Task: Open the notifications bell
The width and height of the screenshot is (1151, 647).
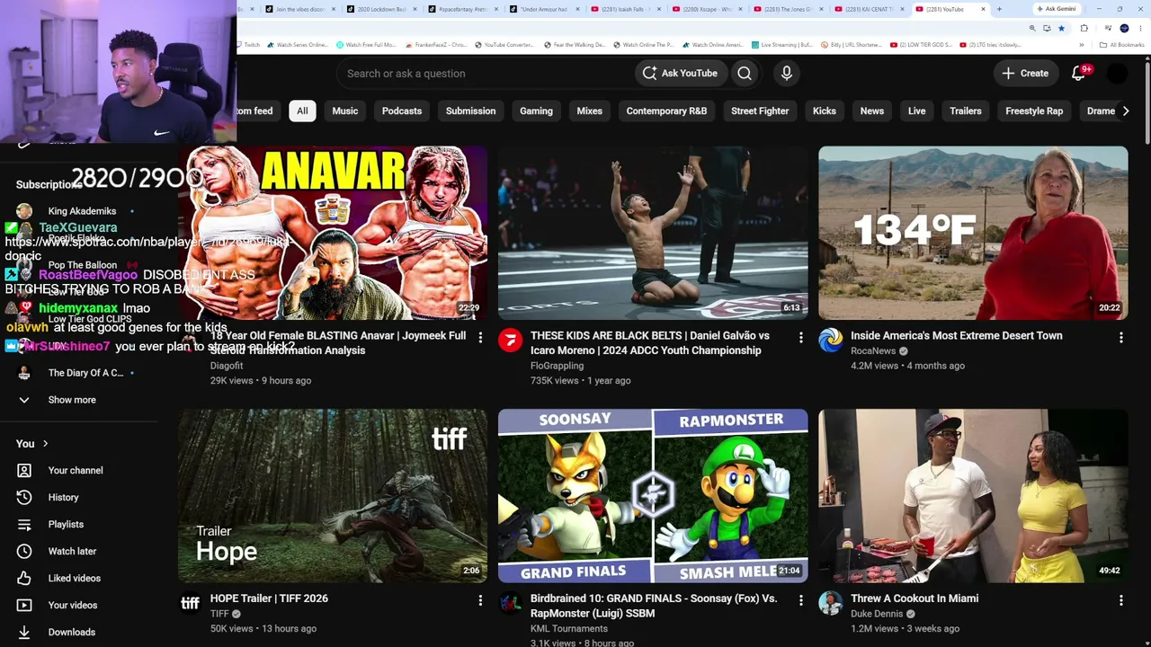Action: (1079, 73)
